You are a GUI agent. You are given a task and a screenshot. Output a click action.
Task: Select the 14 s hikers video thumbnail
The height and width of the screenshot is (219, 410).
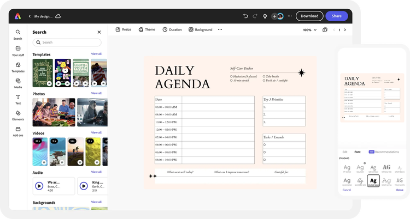(x=75, y=152)
